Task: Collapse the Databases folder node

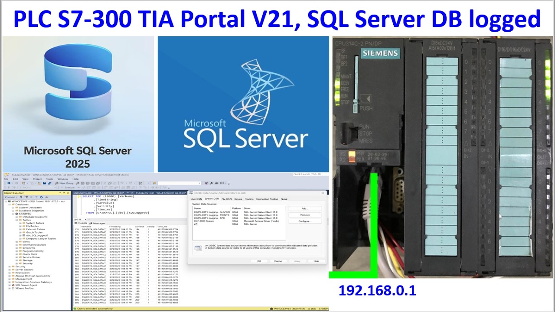Action: (10, 205)
